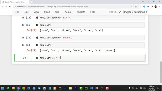Open the View menu

pyautogui.click(x=36, y=12)
